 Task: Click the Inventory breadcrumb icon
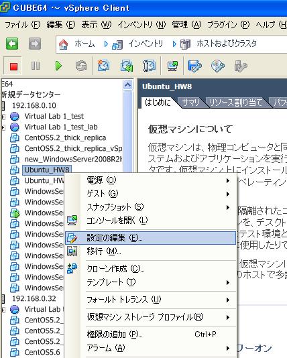117,44
